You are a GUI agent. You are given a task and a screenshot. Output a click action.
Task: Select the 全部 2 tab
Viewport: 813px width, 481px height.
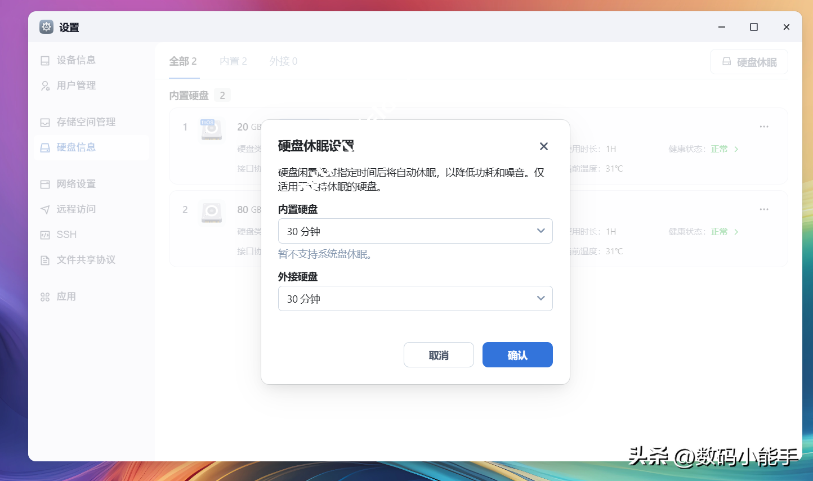[183, 61]
